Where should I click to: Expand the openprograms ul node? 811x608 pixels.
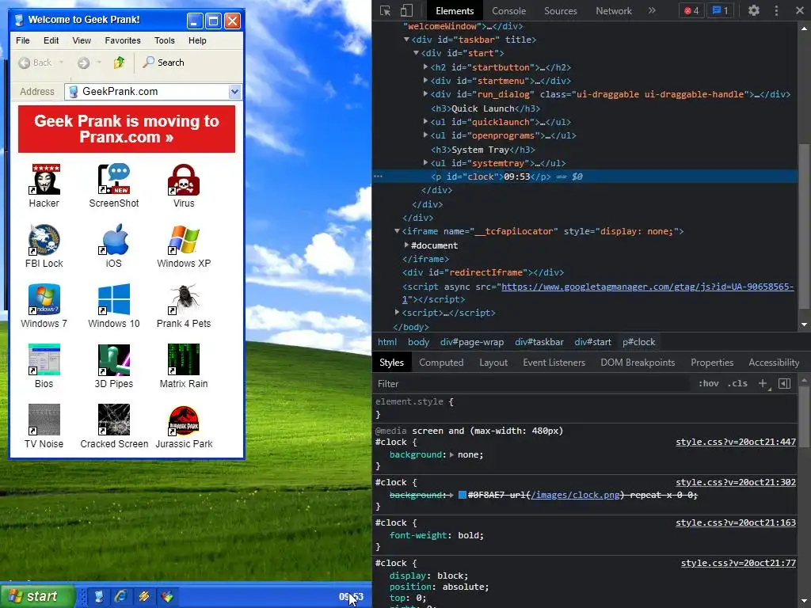pyautogui.click(x=425, y=135)
